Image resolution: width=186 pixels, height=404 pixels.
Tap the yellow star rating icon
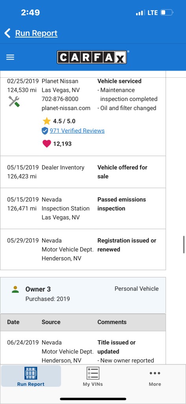point(47,121)
